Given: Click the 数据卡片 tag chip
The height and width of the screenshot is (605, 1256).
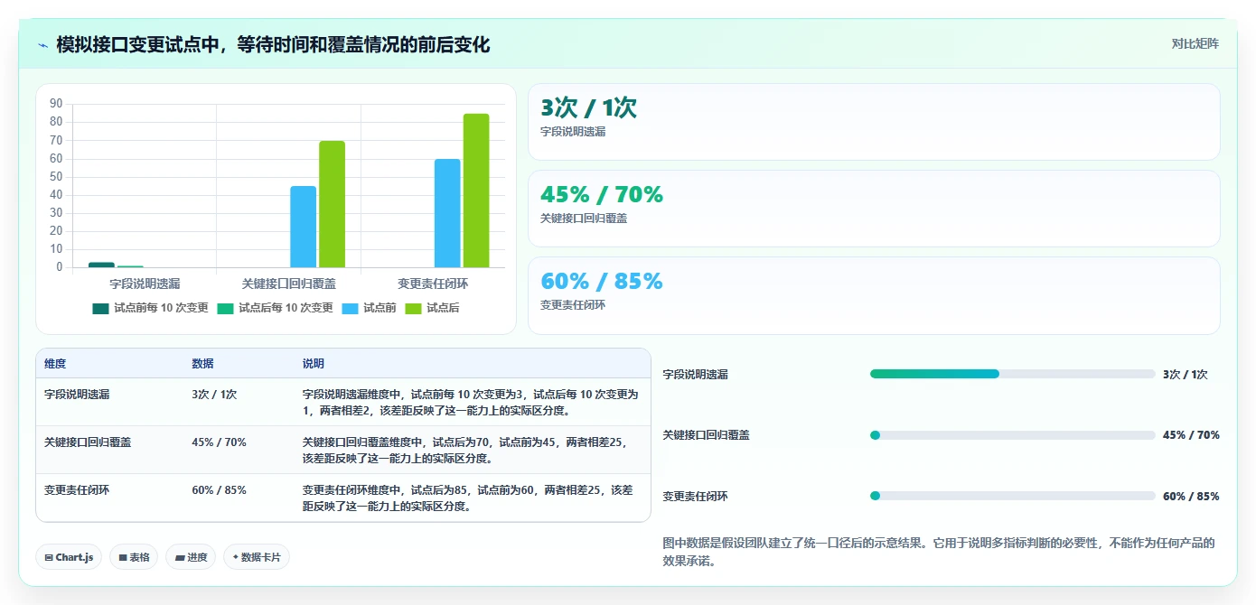Looking at the screenshot, I should 257,557.
